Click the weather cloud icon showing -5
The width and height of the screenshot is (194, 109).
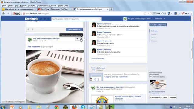[x=163, y=13]
